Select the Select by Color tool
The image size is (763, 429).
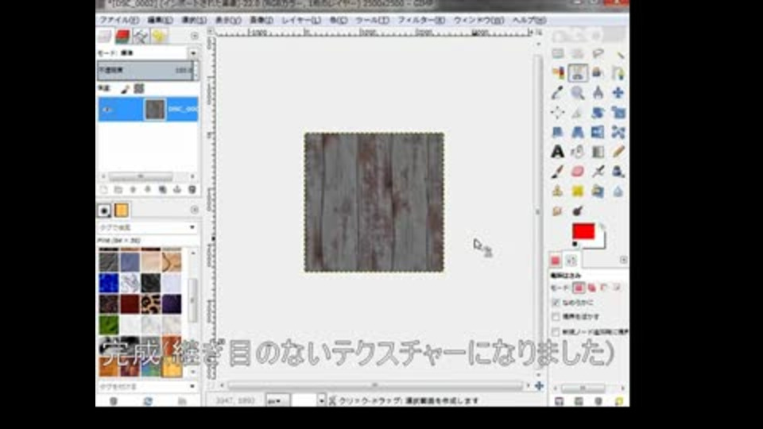tap(558, 73)
